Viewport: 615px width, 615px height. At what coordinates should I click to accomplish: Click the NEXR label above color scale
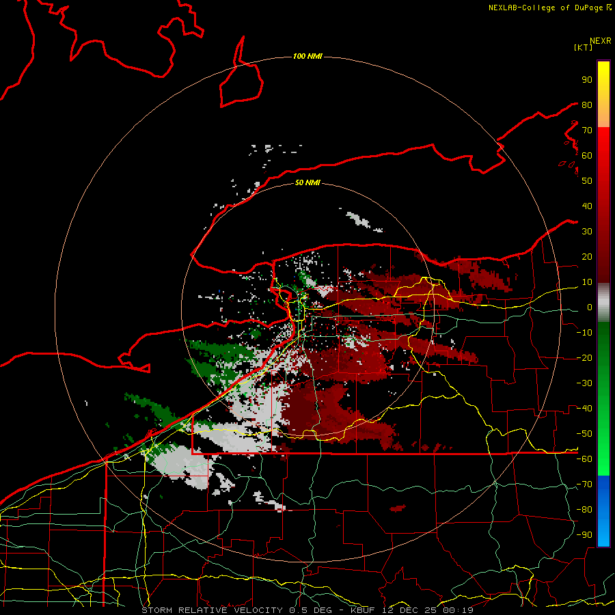pos(600,41)
